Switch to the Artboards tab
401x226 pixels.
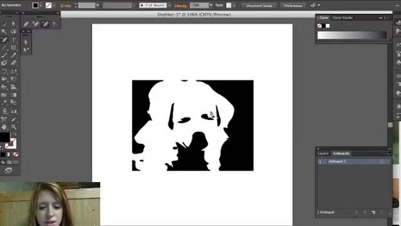[x=341, y=153]
